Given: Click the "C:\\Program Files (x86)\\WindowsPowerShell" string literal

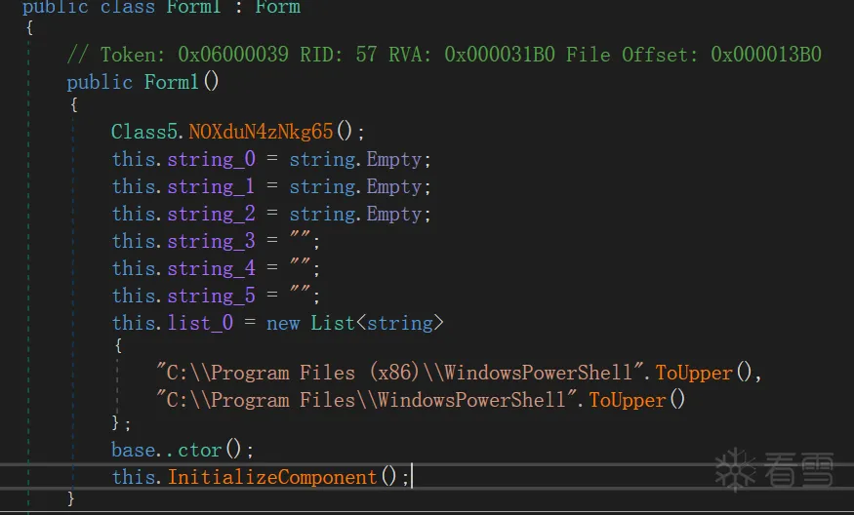Looking at the screenshot, I should tap(401, 373).
